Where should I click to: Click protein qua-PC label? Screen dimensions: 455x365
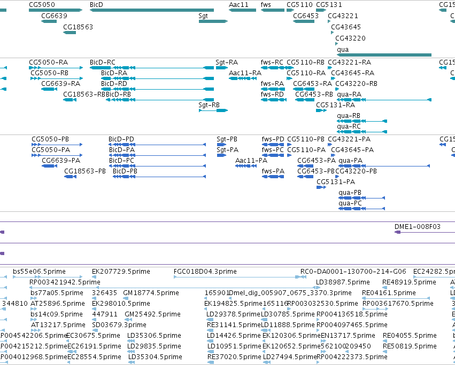coord(350,203)
